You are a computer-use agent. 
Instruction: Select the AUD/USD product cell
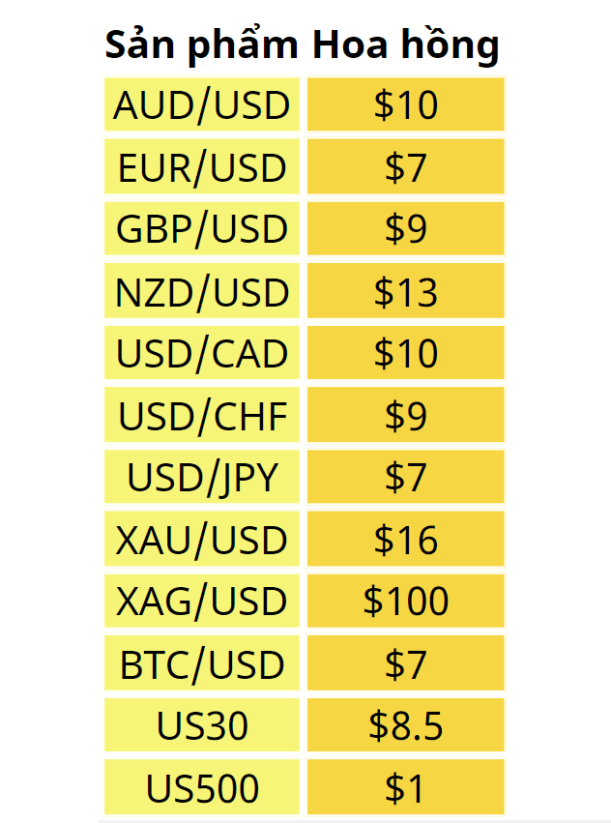[202, 105]
